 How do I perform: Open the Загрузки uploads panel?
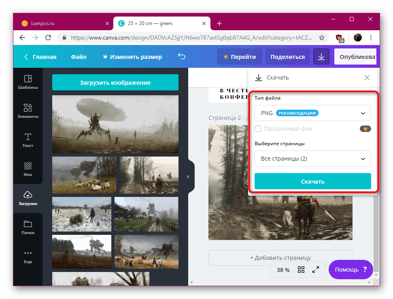pyautogui.click(x=28, y=199)
